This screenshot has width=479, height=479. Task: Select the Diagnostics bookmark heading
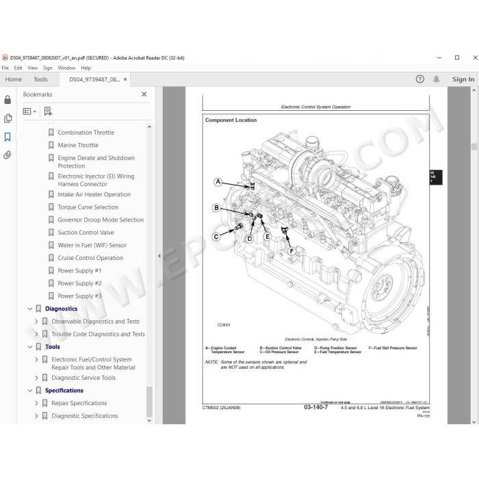point(61,309)
